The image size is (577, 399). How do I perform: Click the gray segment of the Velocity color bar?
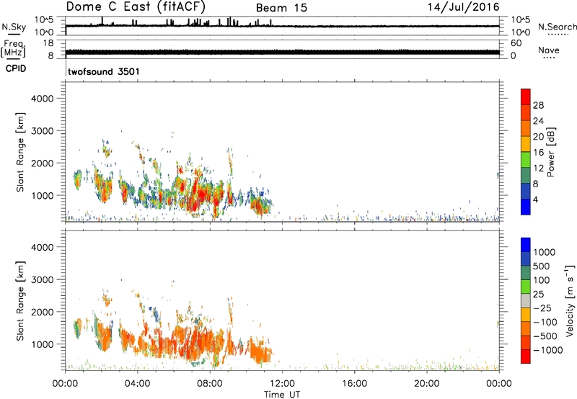pos(526,300)
